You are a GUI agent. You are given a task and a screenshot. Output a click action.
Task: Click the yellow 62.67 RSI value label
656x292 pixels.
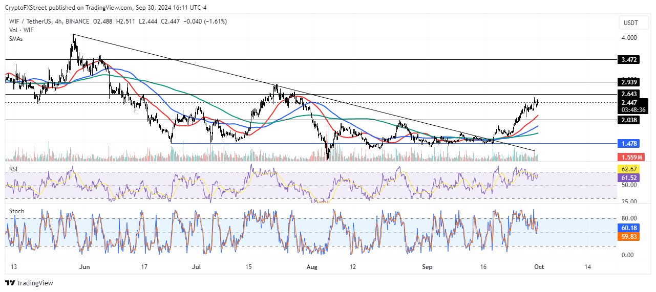click(629, 169)
